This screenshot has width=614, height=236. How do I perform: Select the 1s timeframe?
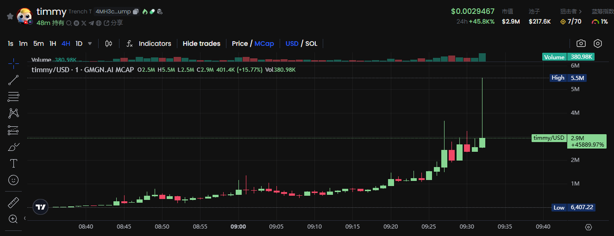11,43
